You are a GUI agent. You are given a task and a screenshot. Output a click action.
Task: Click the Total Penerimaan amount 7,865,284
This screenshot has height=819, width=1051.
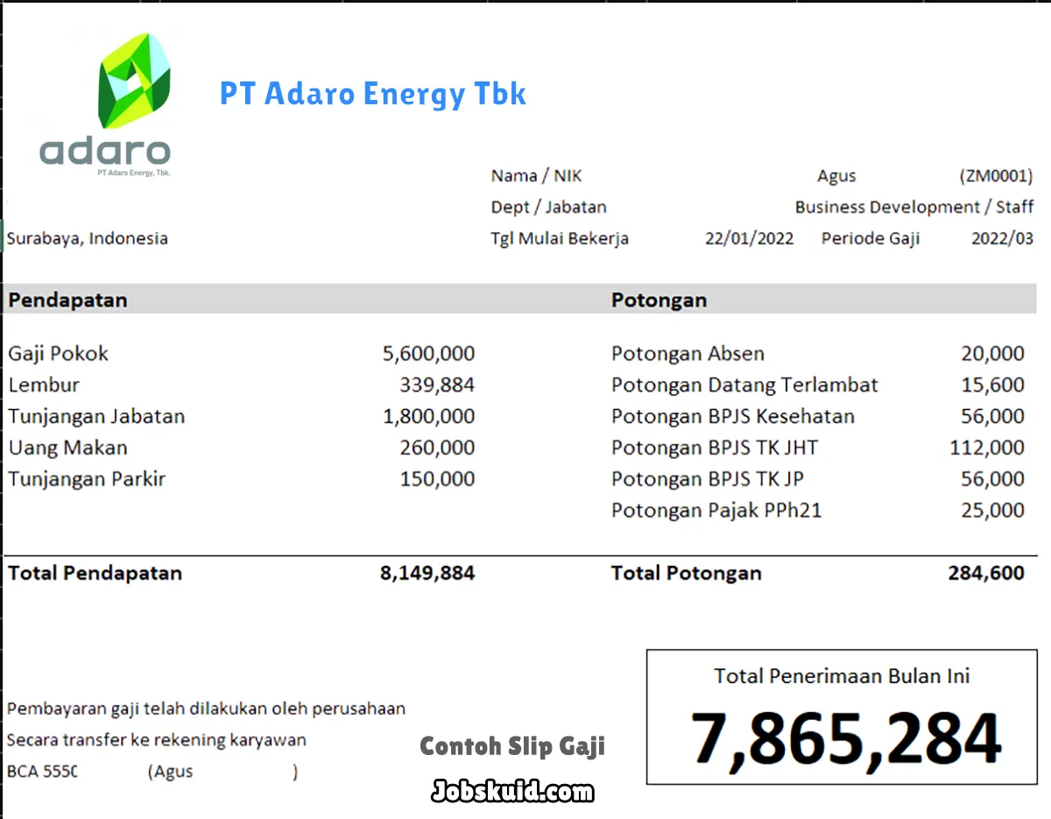pos(845,738)
